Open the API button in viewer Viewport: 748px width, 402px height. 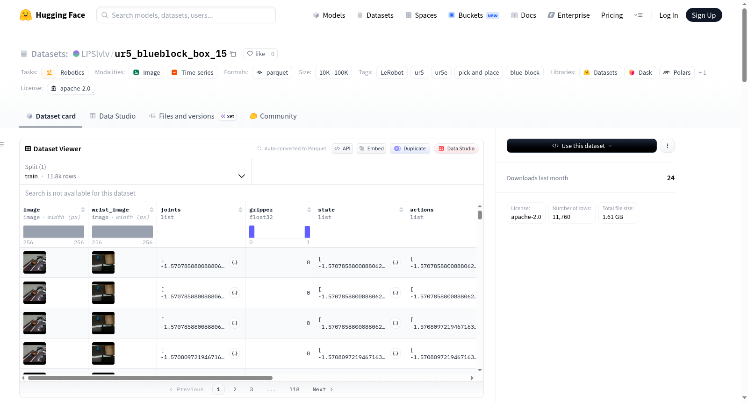click(342, 148)
